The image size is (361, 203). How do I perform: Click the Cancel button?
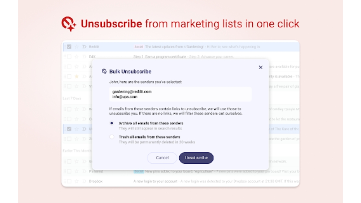[x=162, y=158]
